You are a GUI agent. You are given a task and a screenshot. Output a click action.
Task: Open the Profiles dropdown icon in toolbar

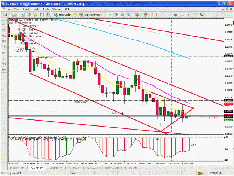[x=14, y=15]
